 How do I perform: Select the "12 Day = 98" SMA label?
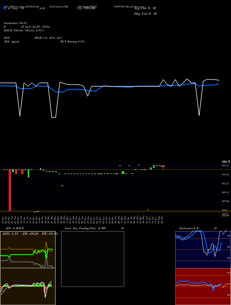15,8
